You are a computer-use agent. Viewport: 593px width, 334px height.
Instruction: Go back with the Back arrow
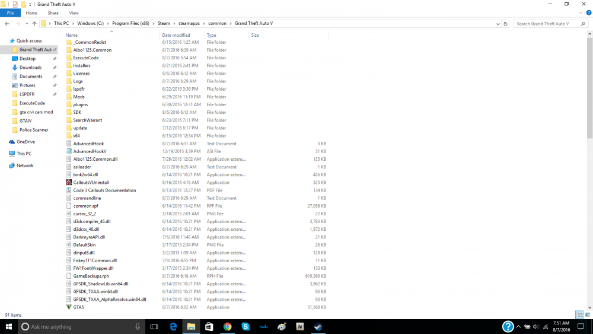(7, 24)
